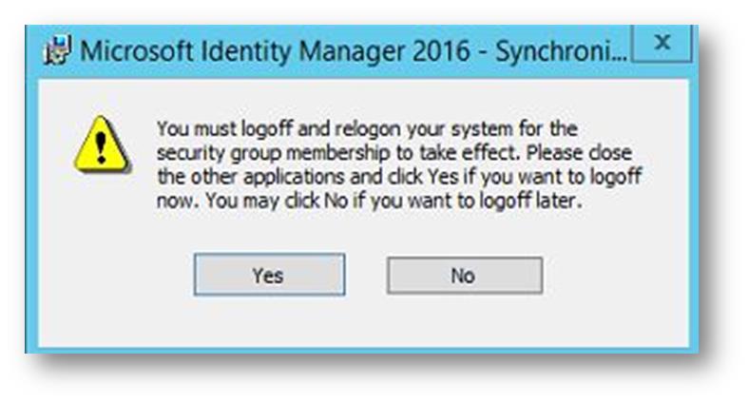Click the yellow warning triangle icon
The image size is (748, 403).
[x=101, y=144]
